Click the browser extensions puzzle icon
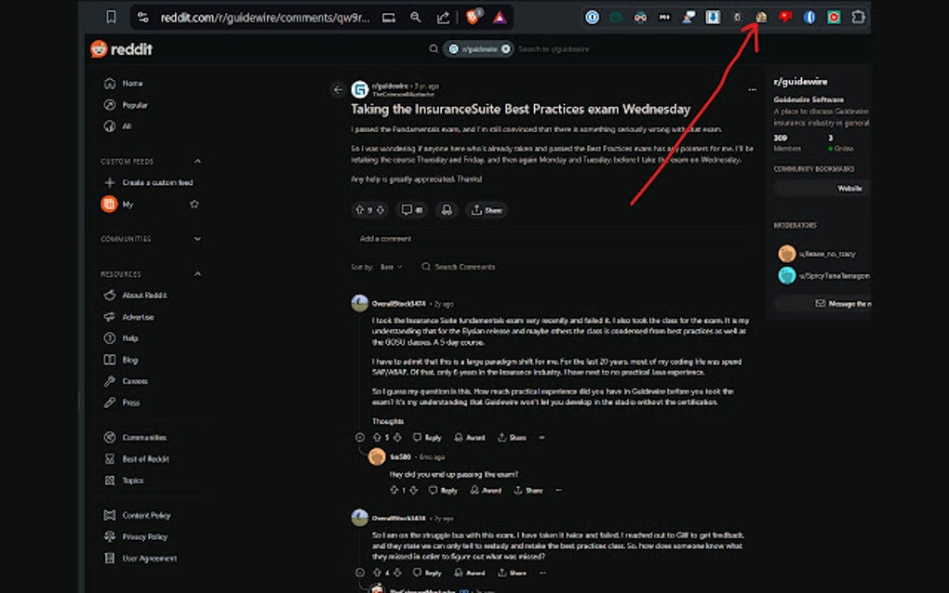This screenshot has height=593, width=949. tap(858, 17)
